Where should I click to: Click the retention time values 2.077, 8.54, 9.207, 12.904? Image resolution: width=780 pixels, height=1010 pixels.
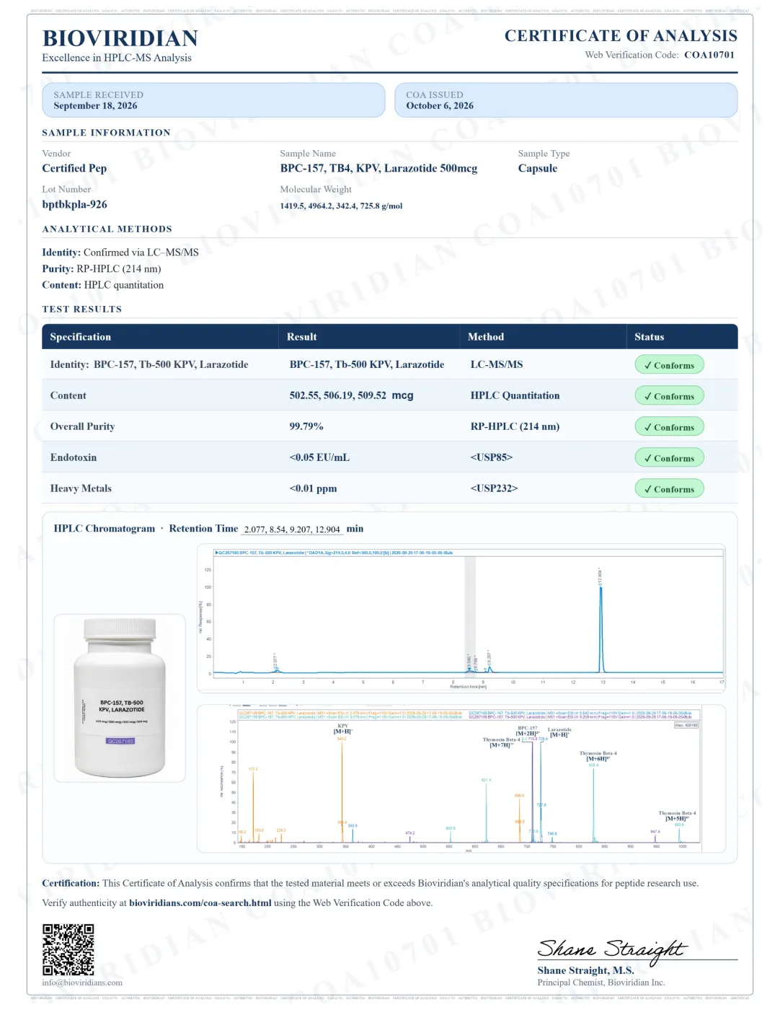pyautogui.click(x=292, y=530)
